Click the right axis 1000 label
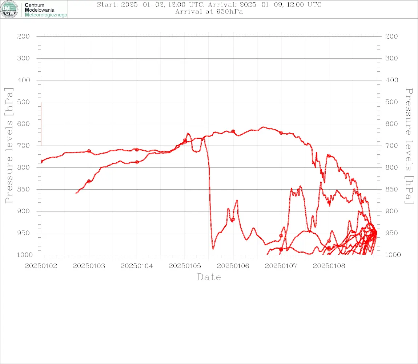418x364 pixels. pyautogui.click(x=393, y=255)
